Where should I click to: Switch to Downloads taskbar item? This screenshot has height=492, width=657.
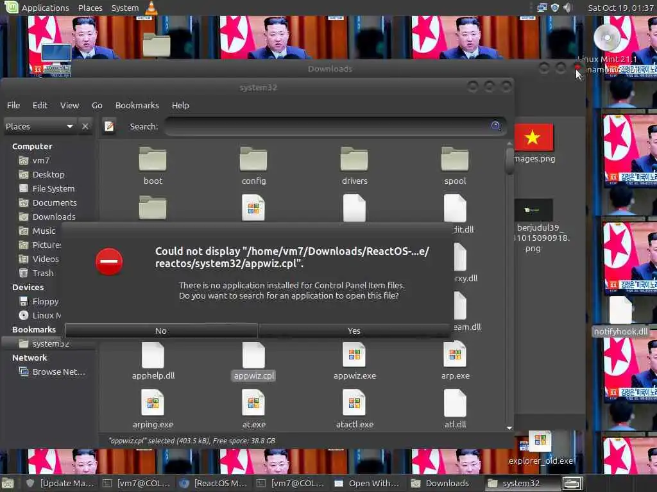(441, 483)
